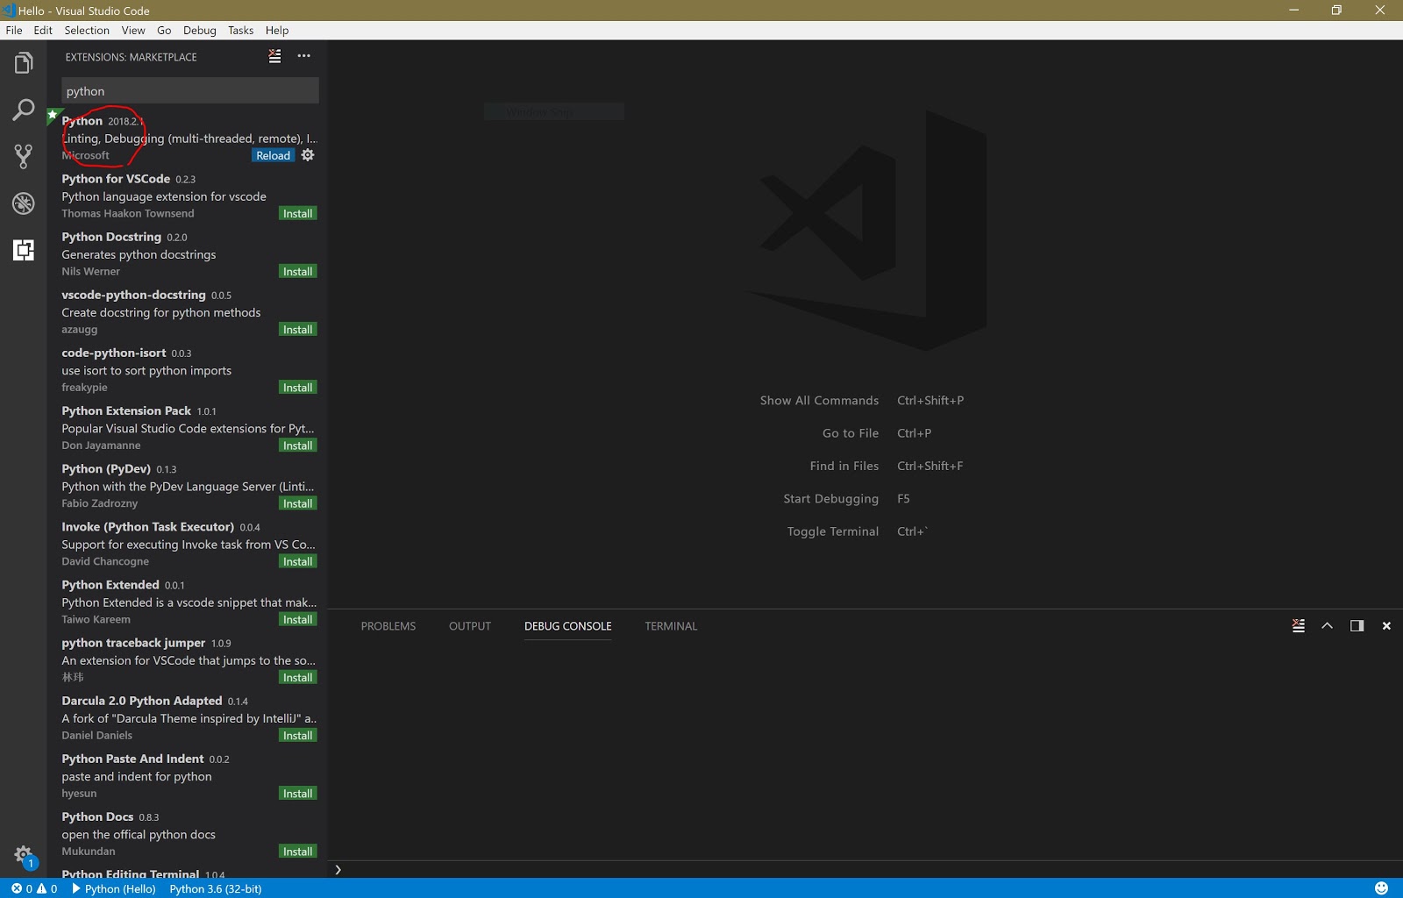The height and width of the screenshot is (898, 1403).
Task: Install the code-python-isort extension
Action: click(x=298, y=387)
